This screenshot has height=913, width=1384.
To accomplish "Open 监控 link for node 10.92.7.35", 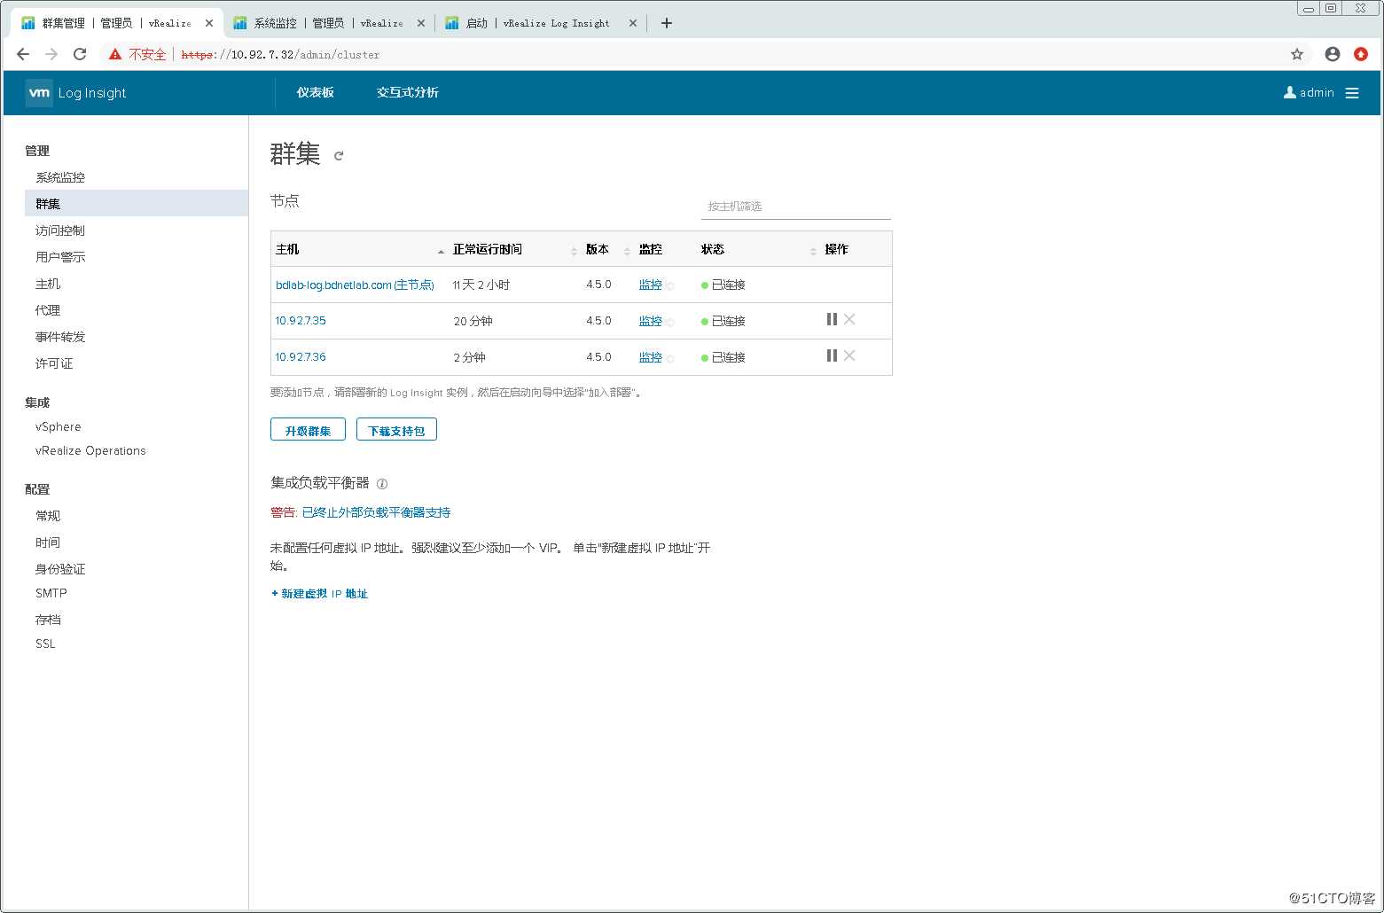I will 651,321.
